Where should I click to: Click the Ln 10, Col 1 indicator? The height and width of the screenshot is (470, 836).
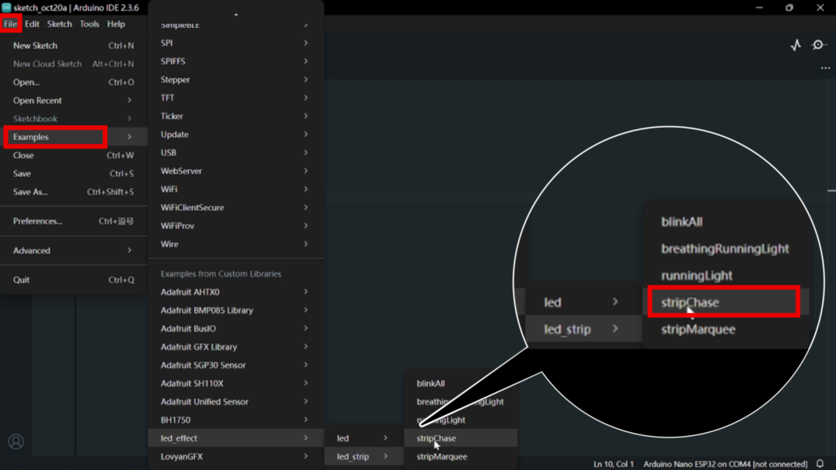[614, 464]
